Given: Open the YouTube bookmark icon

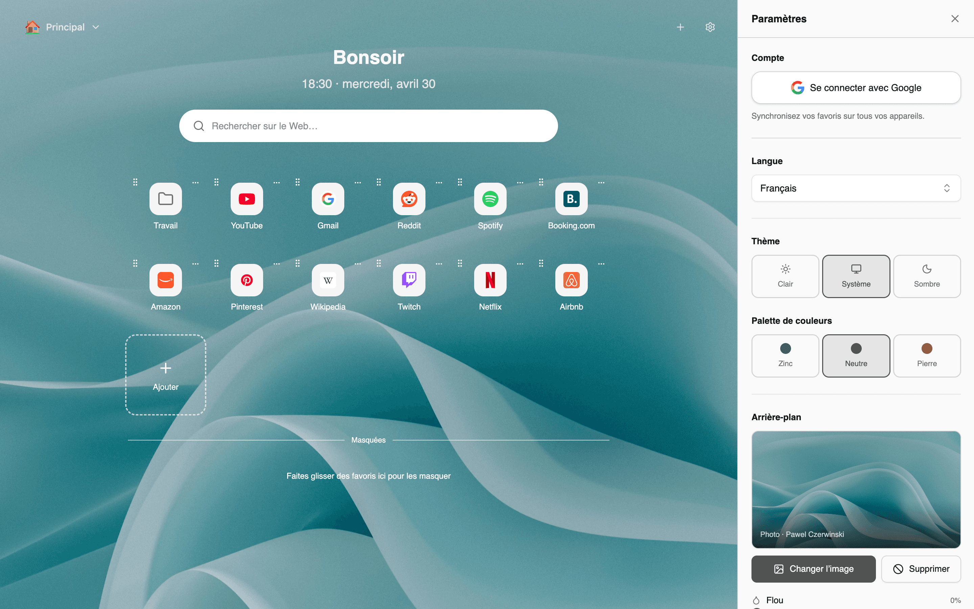Looking at the screenshot, I should pyautogui.click(x=247, y=199).
